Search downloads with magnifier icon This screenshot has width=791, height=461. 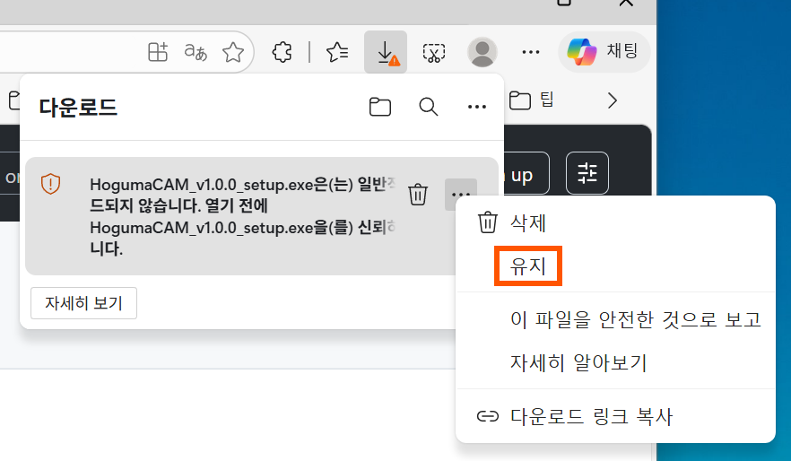(x=429, y=107)
